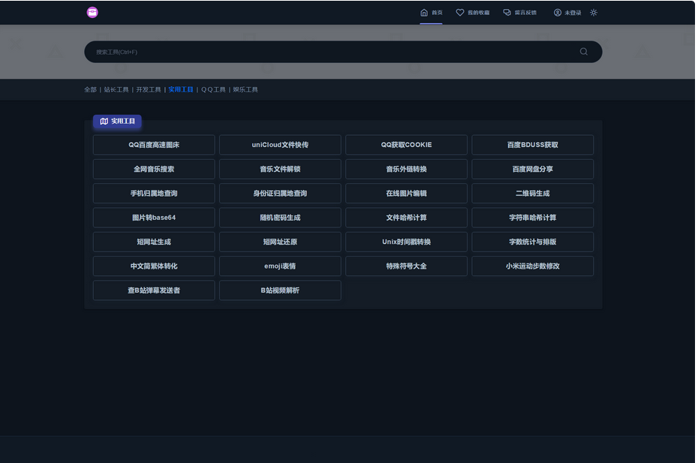Screen dimensions: 698x463
Task: Select the 娱乐工具 category filter
Action: click(x=245, y=89)
